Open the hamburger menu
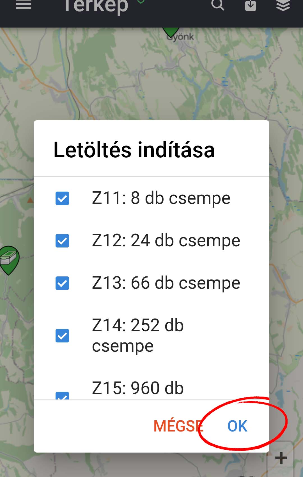Screen dimensions: 303x477 coord(24,4)
